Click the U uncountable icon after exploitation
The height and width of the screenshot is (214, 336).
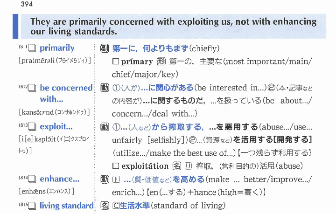click(189, 166)
